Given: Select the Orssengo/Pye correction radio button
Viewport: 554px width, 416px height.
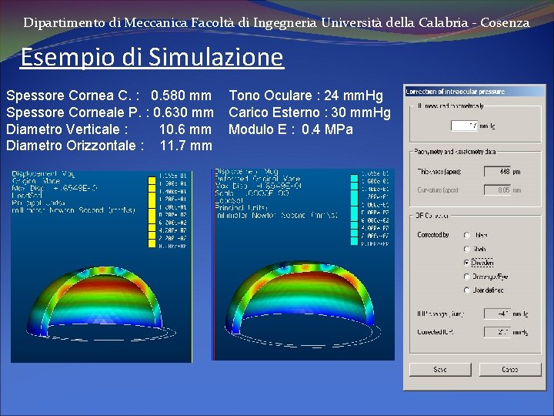Looking at the screenshot, I should tap(467, 277).
